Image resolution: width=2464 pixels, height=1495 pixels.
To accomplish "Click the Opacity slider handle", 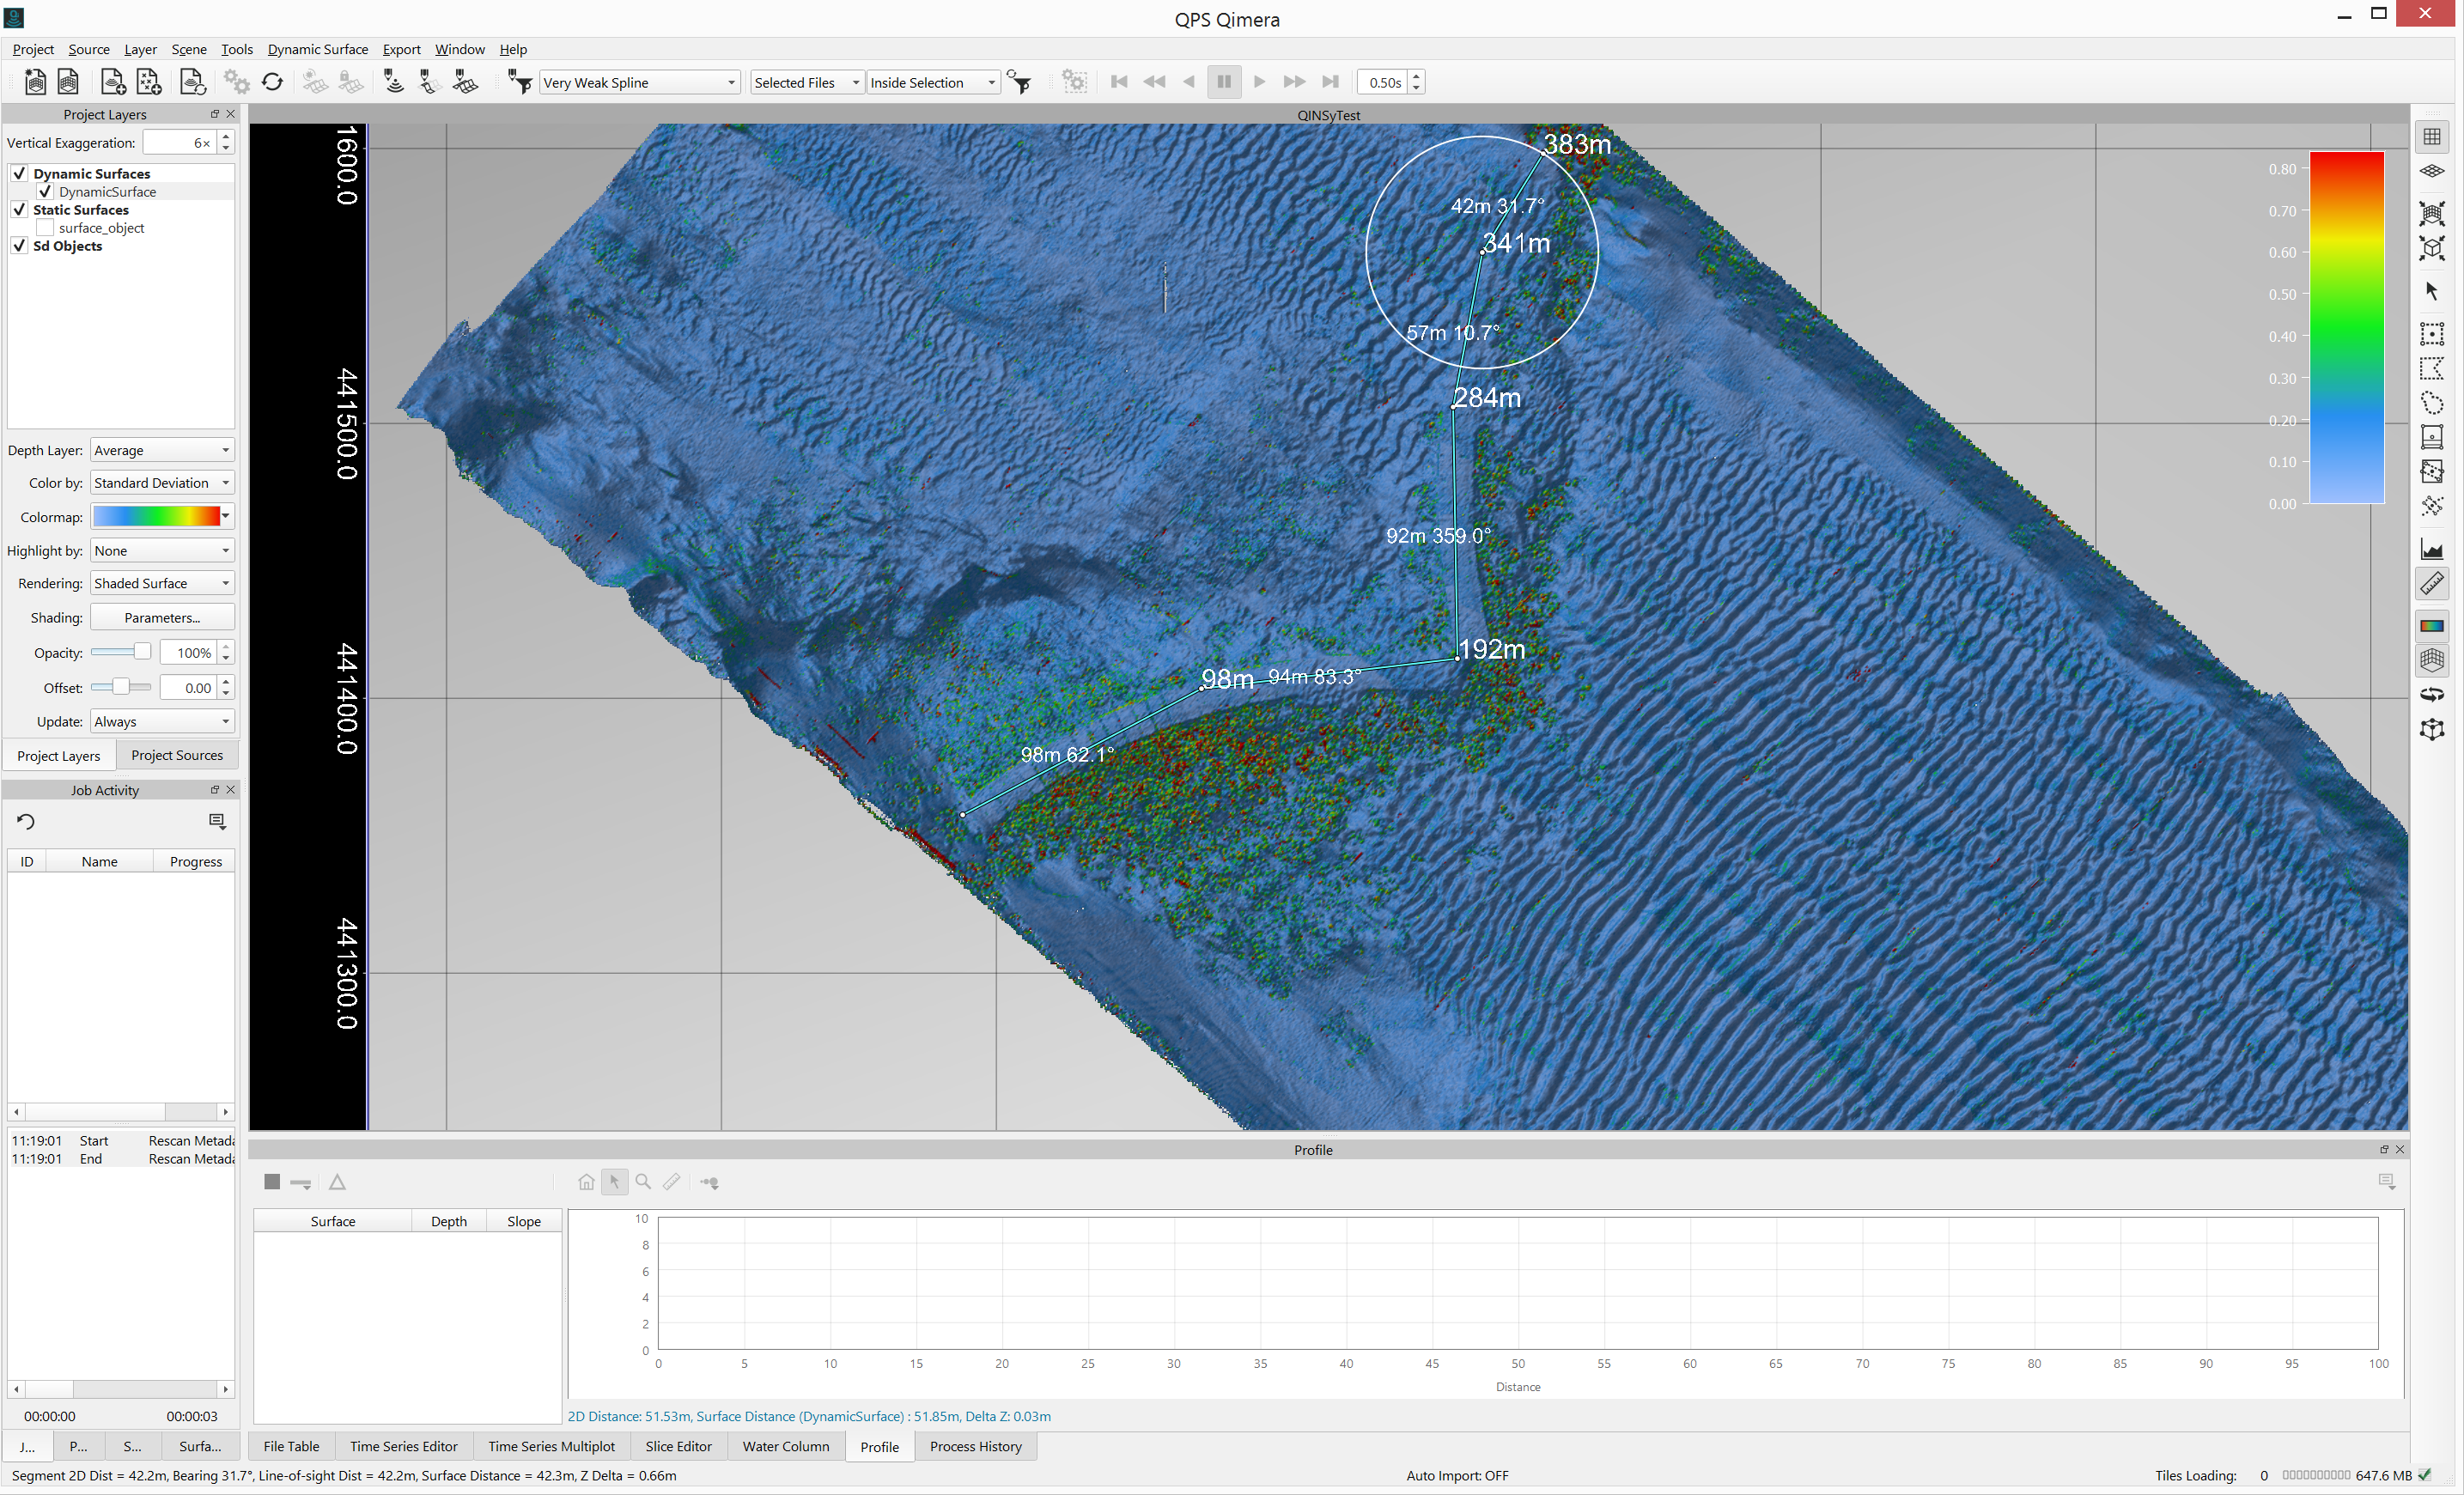I will point(142,652).
